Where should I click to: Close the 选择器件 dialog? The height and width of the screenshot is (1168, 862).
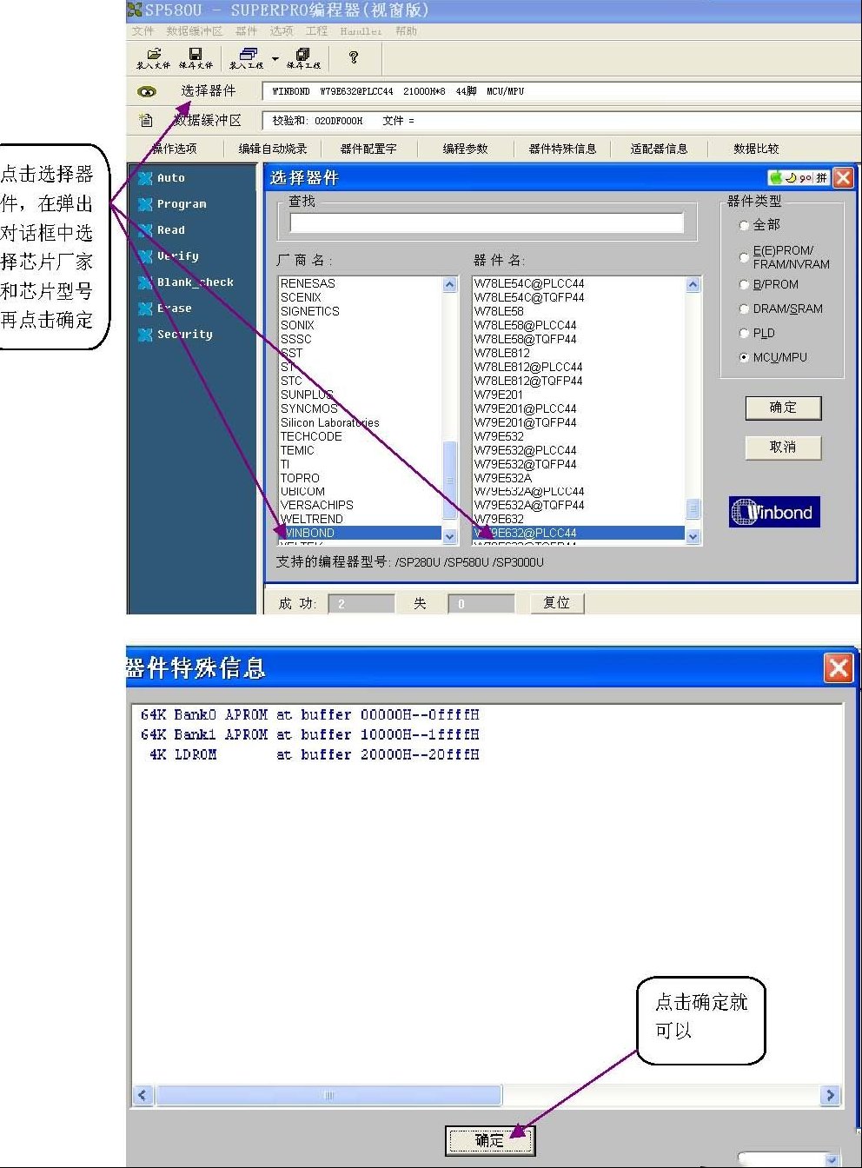(843, 177)
